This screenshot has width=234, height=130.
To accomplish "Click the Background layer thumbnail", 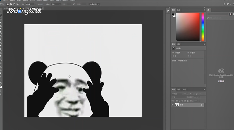I will pos(177,105).
